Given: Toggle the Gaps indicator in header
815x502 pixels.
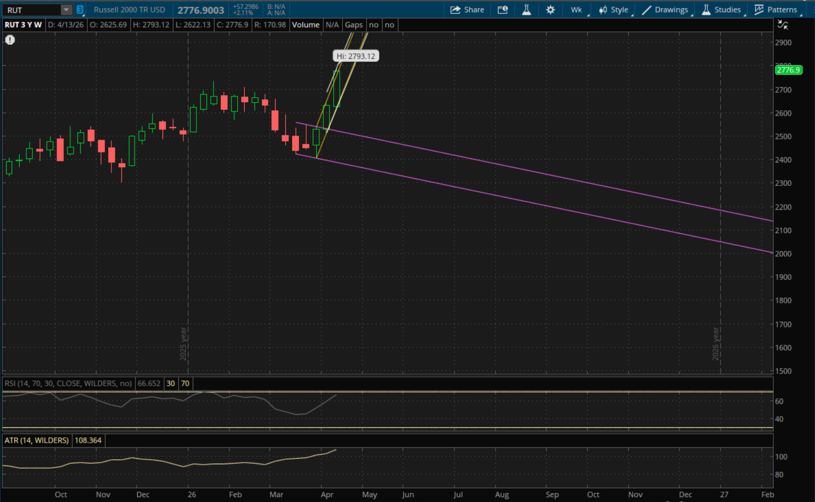Looking at the screenshot, I should point(353,25).
